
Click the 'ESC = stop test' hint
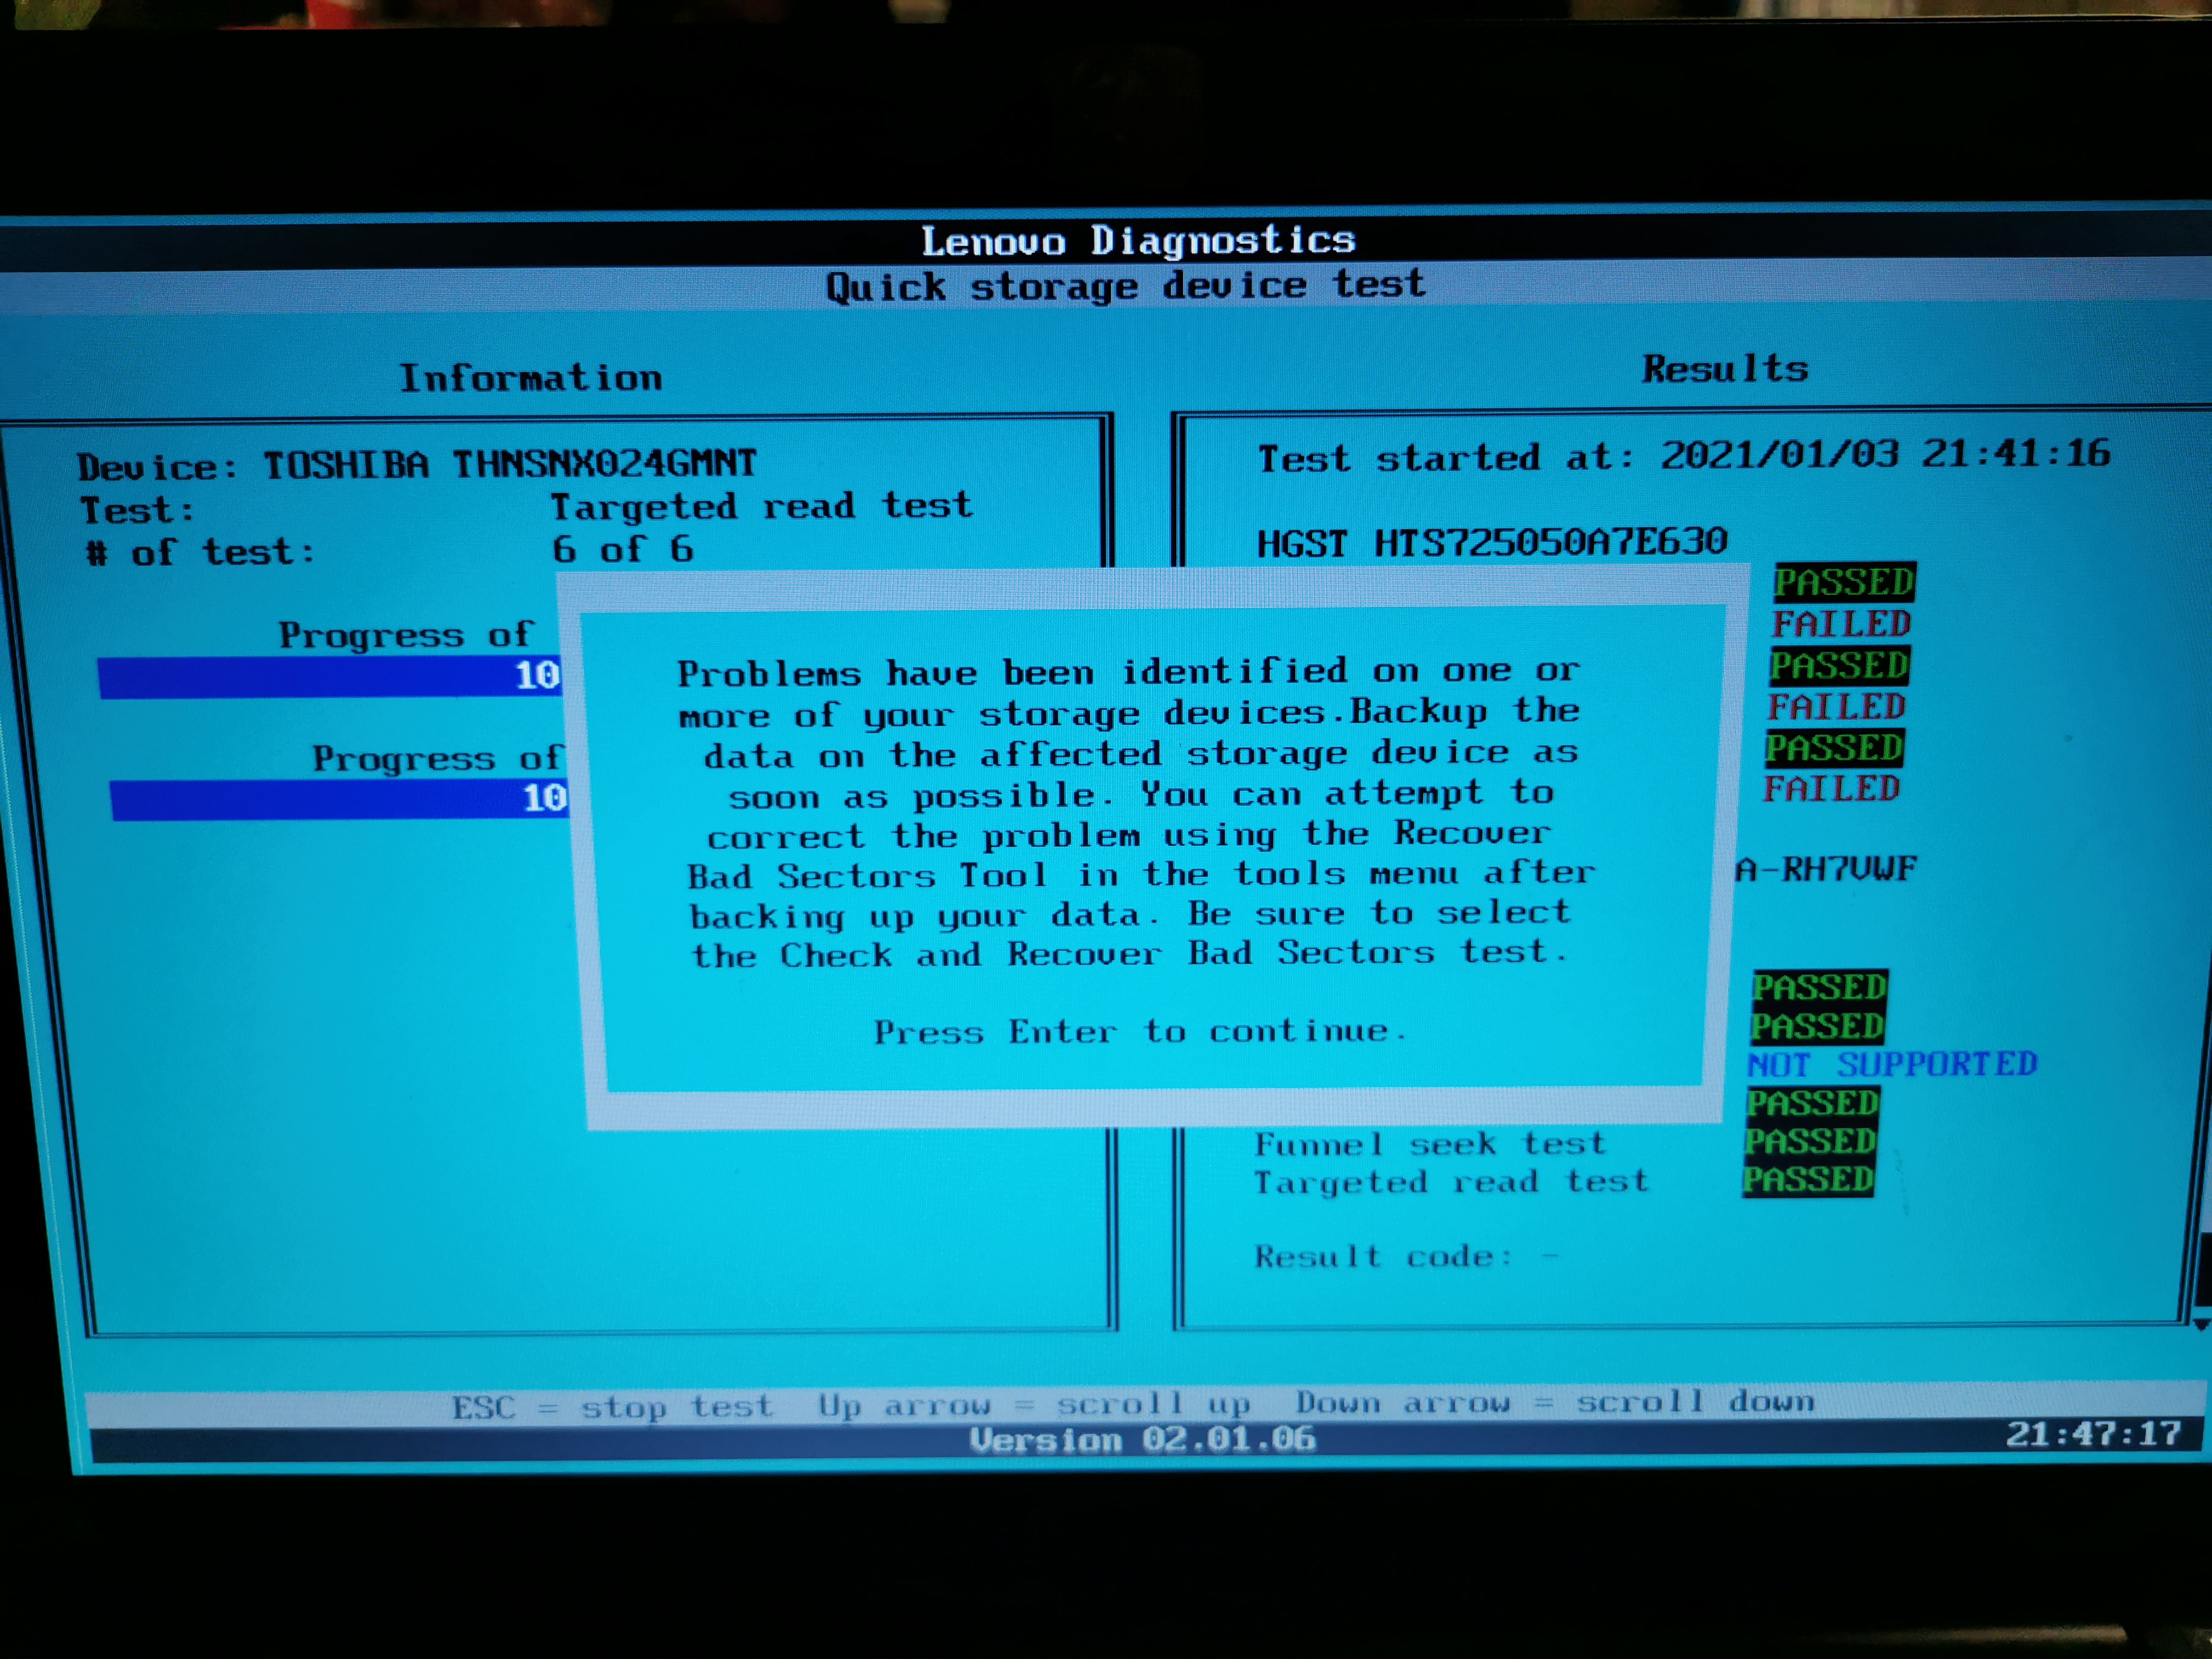[612, 1407]
